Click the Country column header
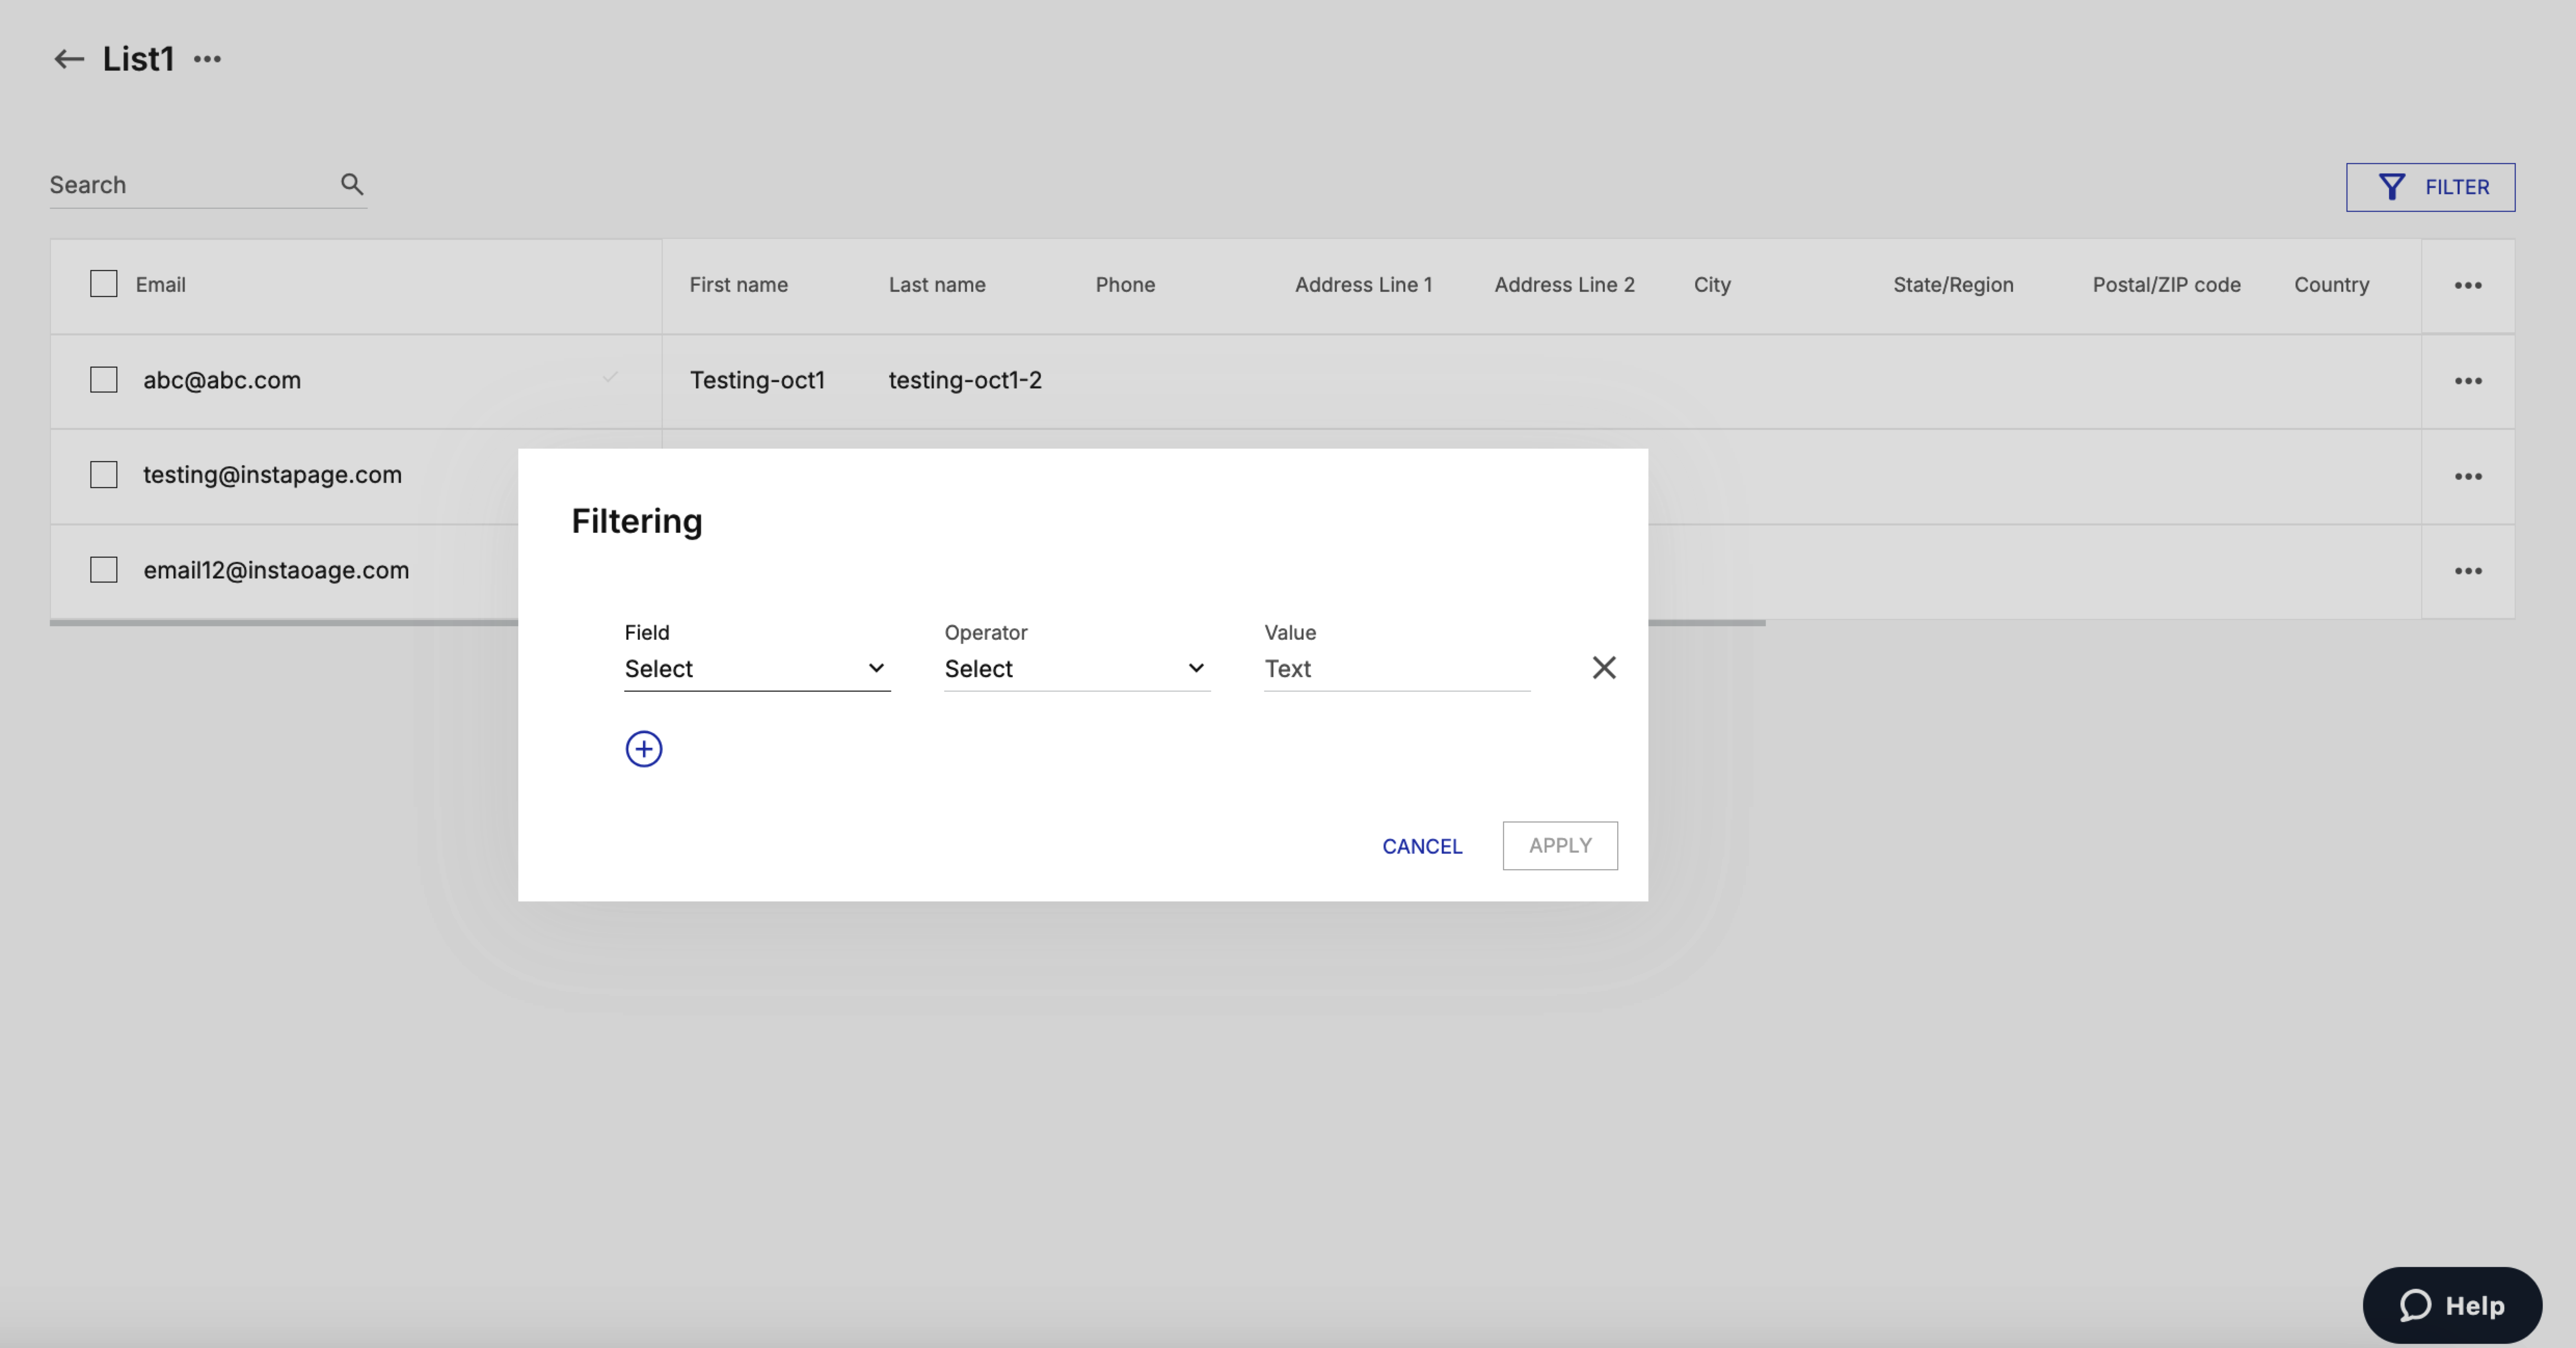The width and height of the screenshot is (2576, 1348). [x=2331, y=285]
